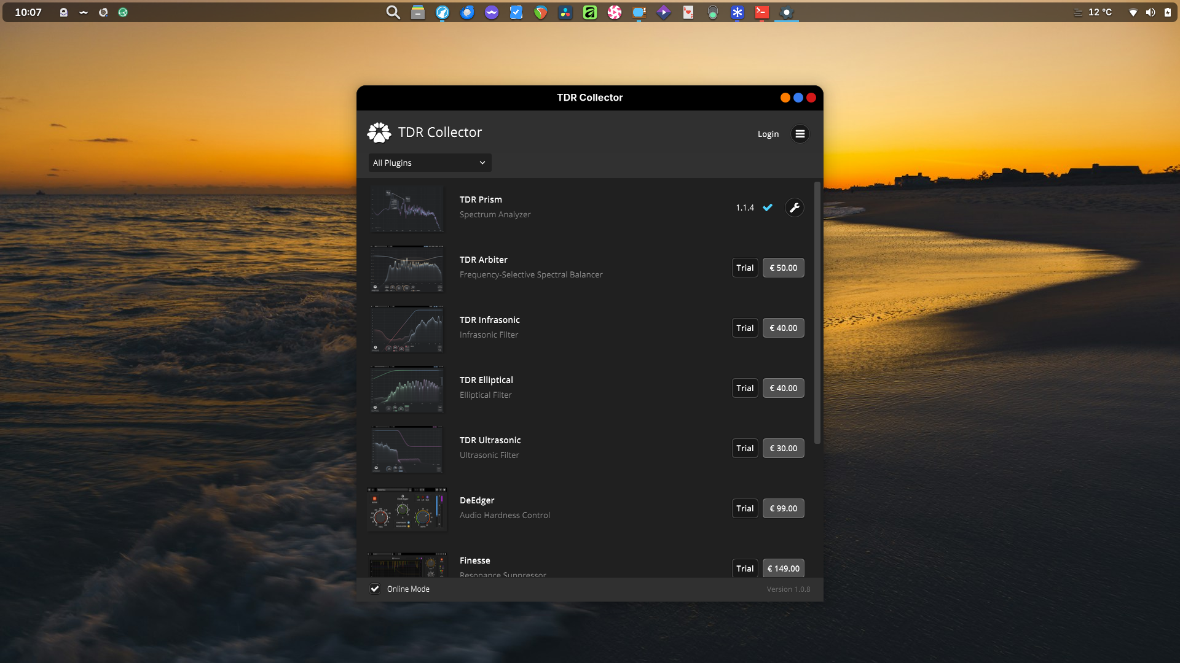The height and width of the screenshot is (663, 1180).
Task: Open the TDR Elliptical thumbnail
Action: pyautogui.click(x=406, y=389)
